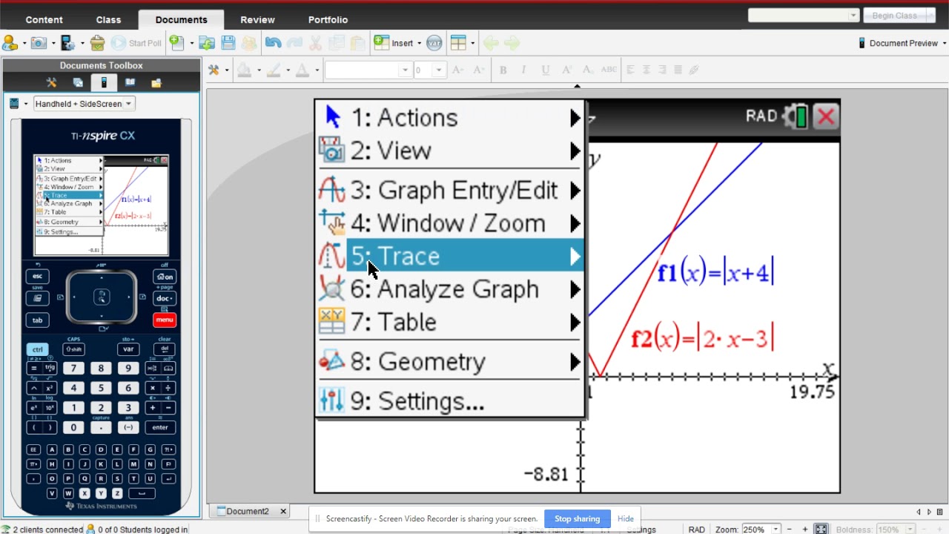This screenshot has width=949, height=534.
Task: Expand the student account icon dropdown arrow
Action: pyautogui.click(x=24, y=43)
